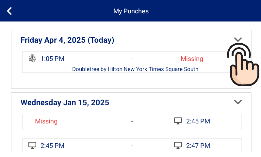
Task: Tap the fingerprint icon beside 1:05 PM
Action: [32, 58]
